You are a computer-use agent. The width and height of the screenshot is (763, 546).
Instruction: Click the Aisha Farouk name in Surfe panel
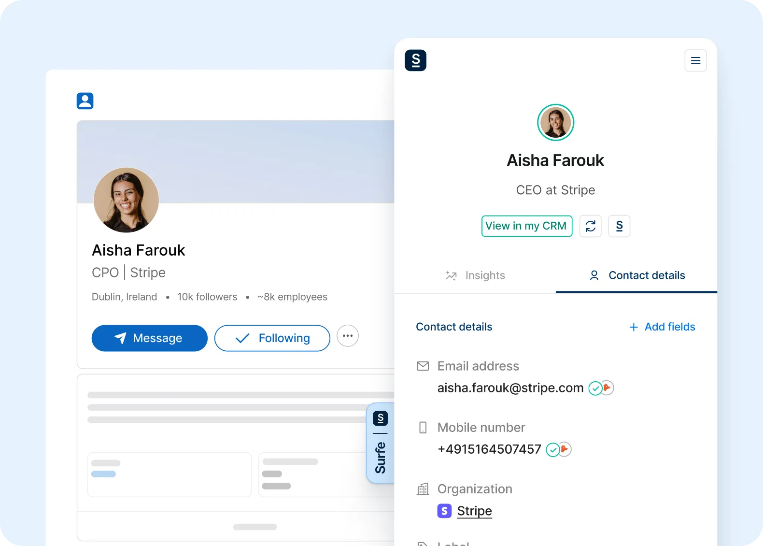(555, 160)
